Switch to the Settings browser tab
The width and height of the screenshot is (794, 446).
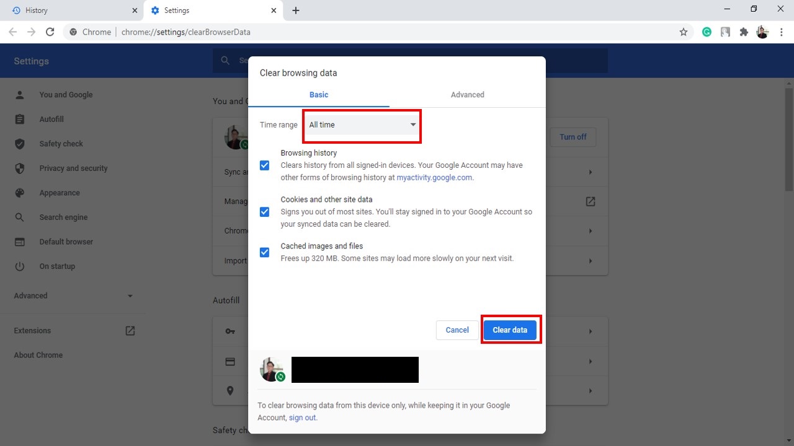(213, 11)
